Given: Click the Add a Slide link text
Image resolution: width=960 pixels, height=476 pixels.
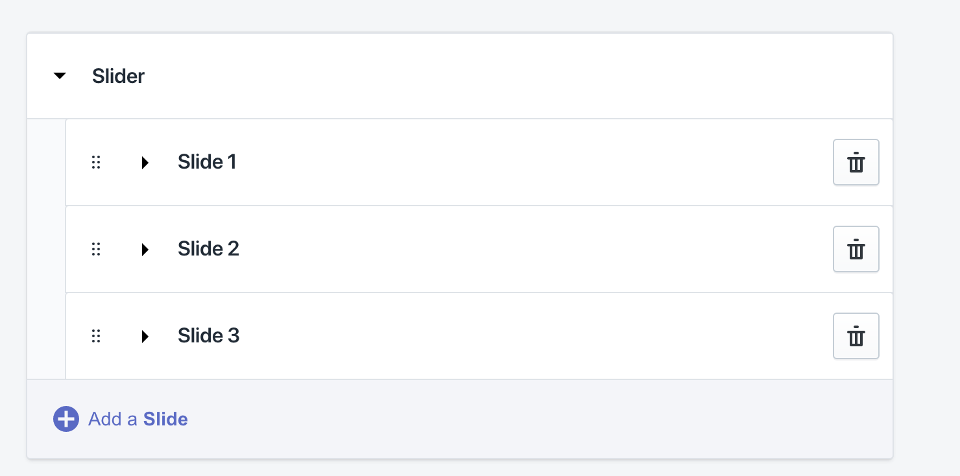Looking at the screenshot, I should point(138,419).
